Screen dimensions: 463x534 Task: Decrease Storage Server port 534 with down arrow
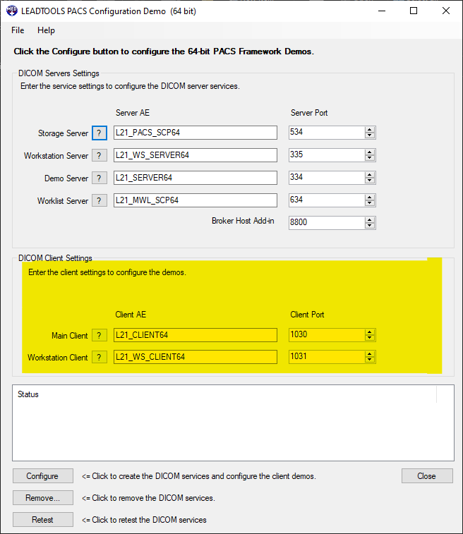tap(370, 135)
